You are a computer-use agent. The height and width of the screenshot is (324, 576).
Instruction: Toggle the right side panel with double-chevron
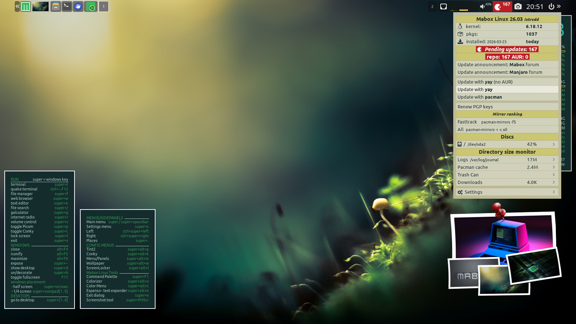pyautogui.click(x=559, y=6)
